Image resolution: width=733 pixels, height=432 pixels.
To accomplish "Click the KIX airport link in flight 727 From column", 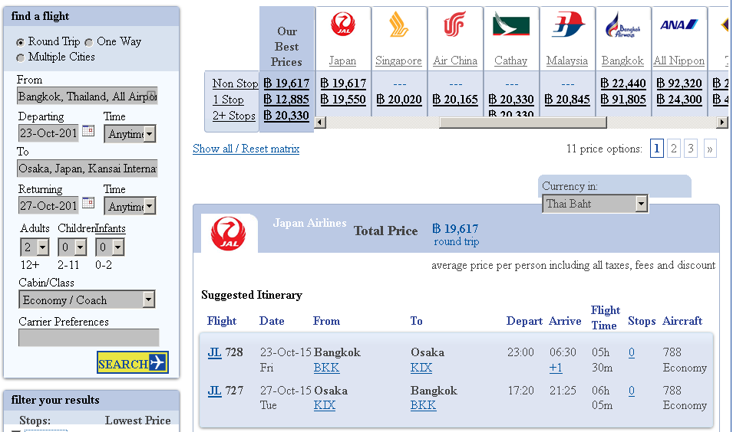I will tap(325, 405).
